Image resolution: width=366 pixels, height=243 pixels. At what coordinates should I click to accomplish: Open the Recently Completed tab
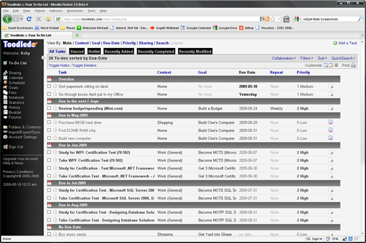coord(156,51)
